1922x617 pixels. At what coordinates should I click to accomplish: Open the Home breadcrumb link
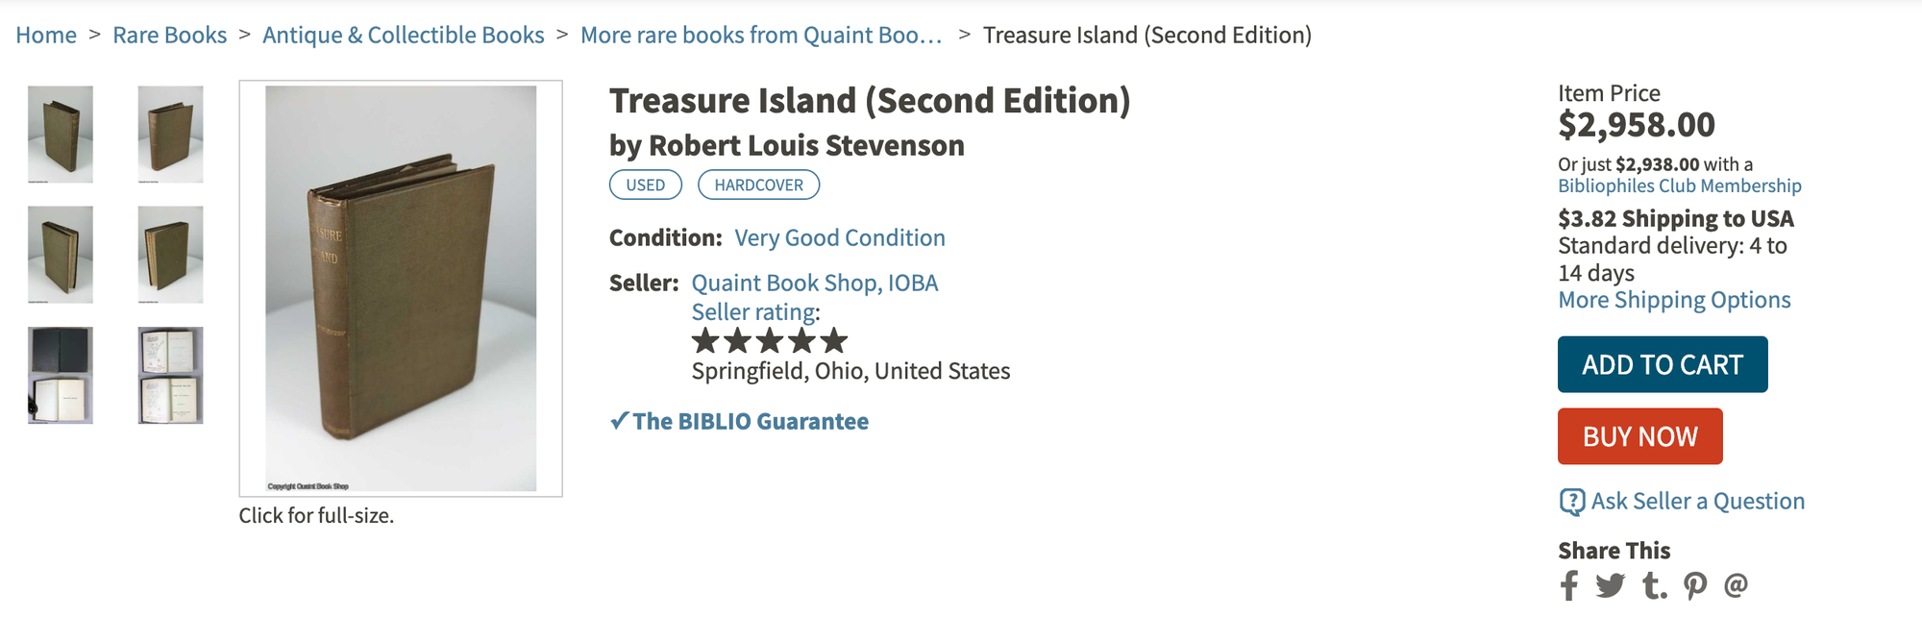(x=46, y=35)
